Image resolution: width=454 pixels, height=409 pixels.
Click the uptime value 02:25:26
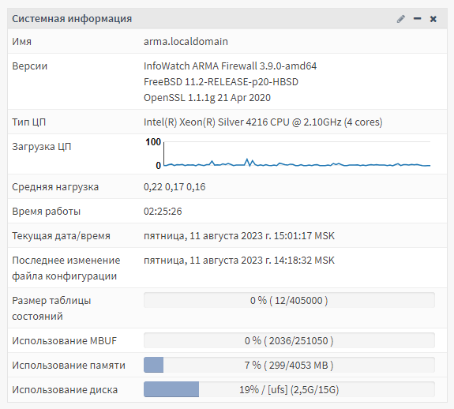[163, 212]
